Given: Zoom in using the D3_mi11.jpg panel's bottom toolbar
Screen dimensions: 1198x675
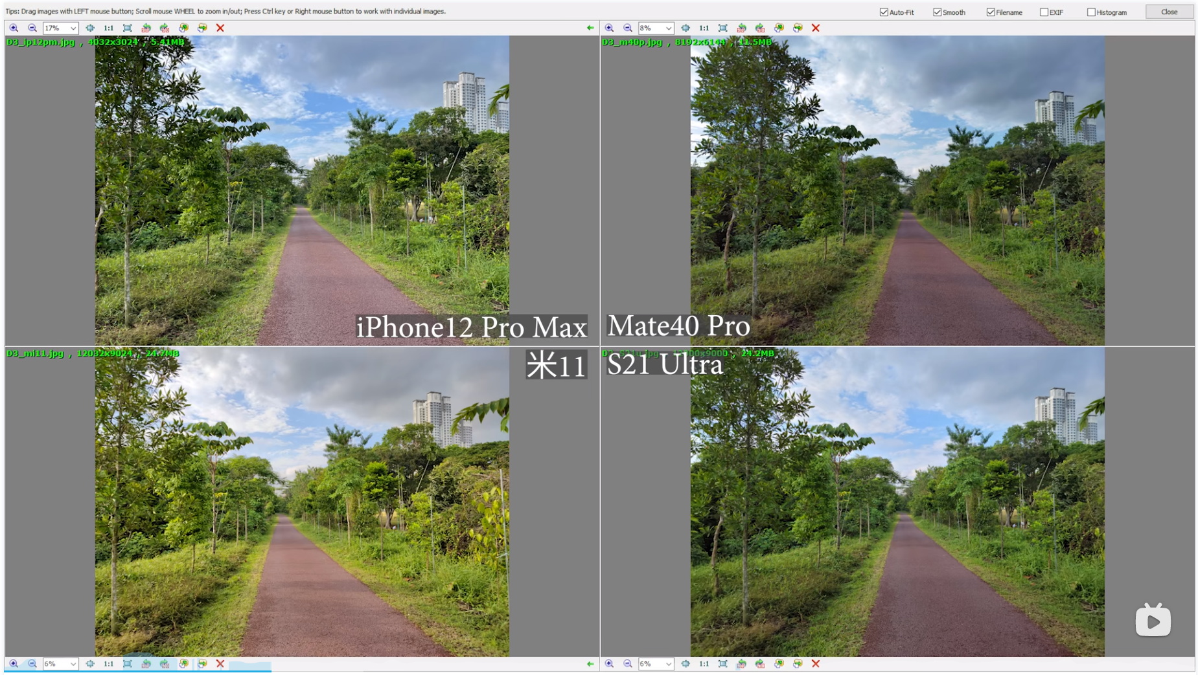Looking at the screenshot, I should point(14,664).
